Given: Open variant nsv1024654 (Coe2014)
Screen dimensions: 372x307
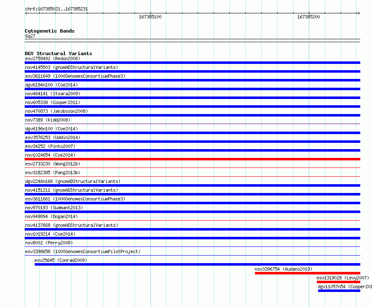Looking at the screenshot, I should coord(50,155).
